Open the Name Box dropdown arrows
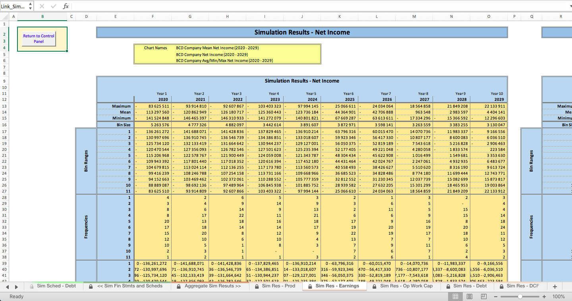This screenshot has height=301, width=572. click(x=30, y=6)
